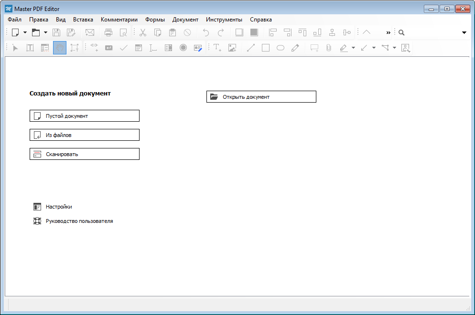
Task: Click the Redo arrow icon
Action: tap(221, 32)
